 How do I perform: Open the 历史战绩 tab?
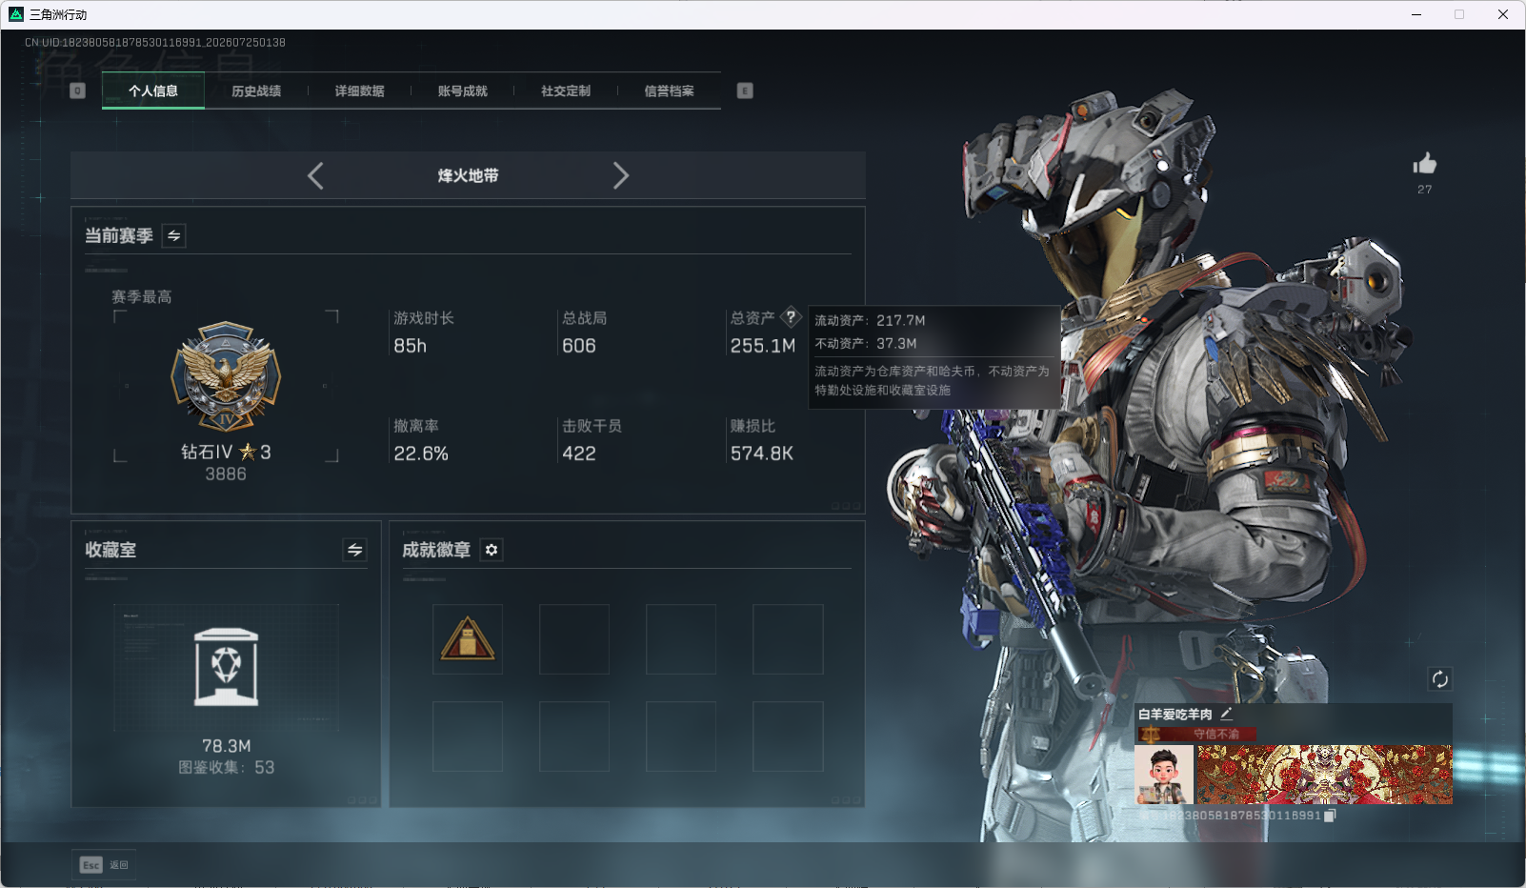[x=256, y=91]
